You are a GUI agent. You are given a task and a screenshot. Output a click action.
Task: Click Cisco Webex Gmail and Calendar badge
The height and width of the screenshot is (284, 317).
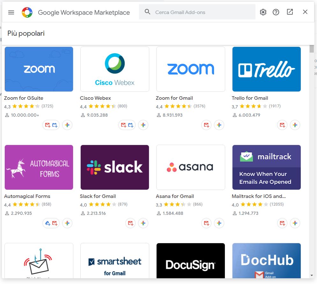(x=127, y=125)
